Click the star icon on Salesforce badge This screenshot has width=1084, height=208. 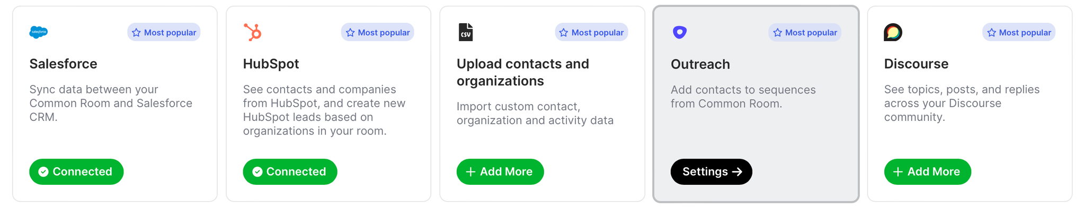point(136,33)
